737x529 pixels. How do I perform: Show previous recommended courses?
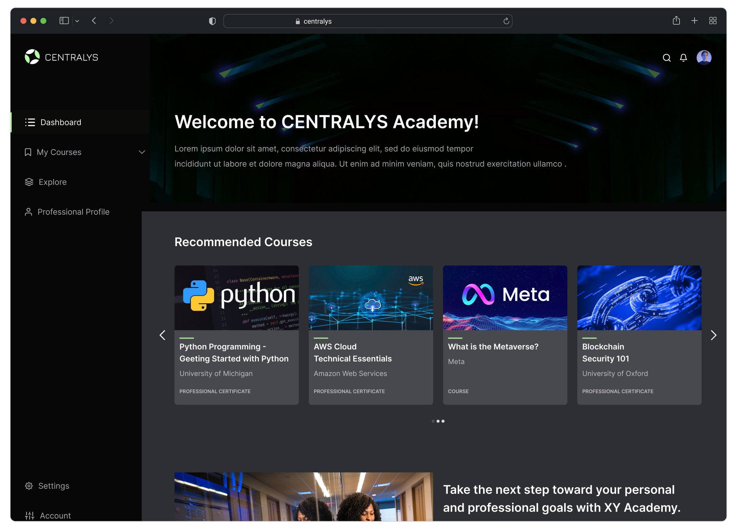point(163,335)
